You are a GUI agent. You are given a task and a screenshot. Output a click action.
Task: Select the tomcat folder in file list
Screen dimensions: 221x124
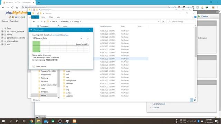pyautogui.click(x=68, y=93)
